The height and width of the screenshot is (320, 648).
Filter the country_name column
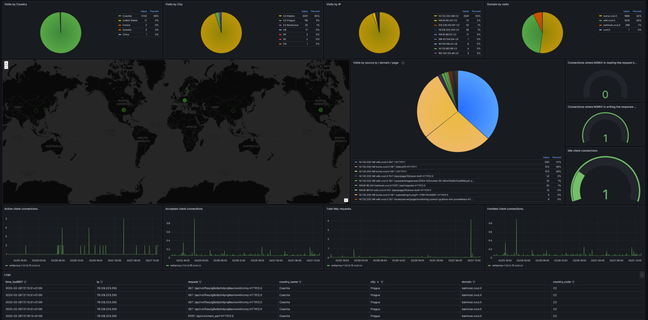300,282
